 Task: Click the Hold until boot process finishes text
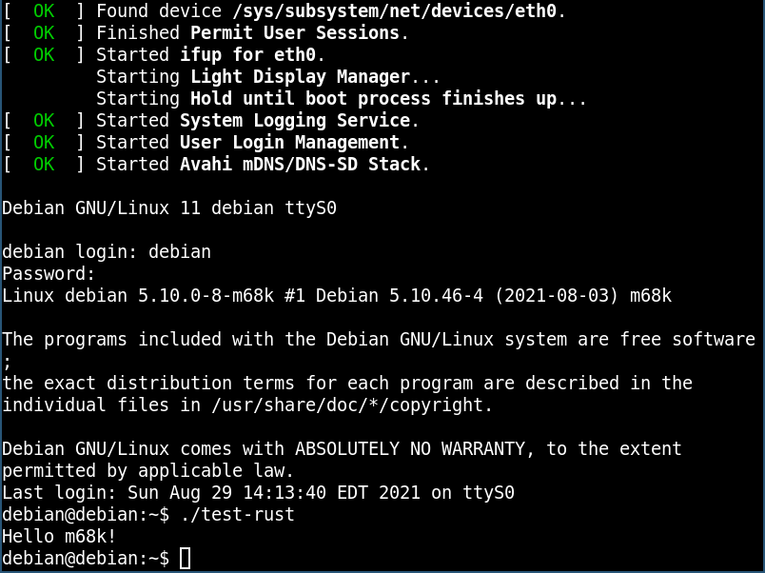(x=358, y=99)
